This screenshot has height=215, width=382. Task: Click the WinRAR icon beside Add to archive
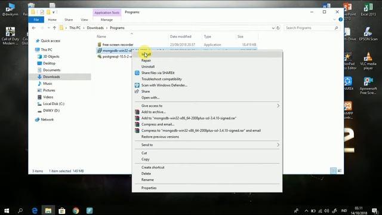coord(137,112)
